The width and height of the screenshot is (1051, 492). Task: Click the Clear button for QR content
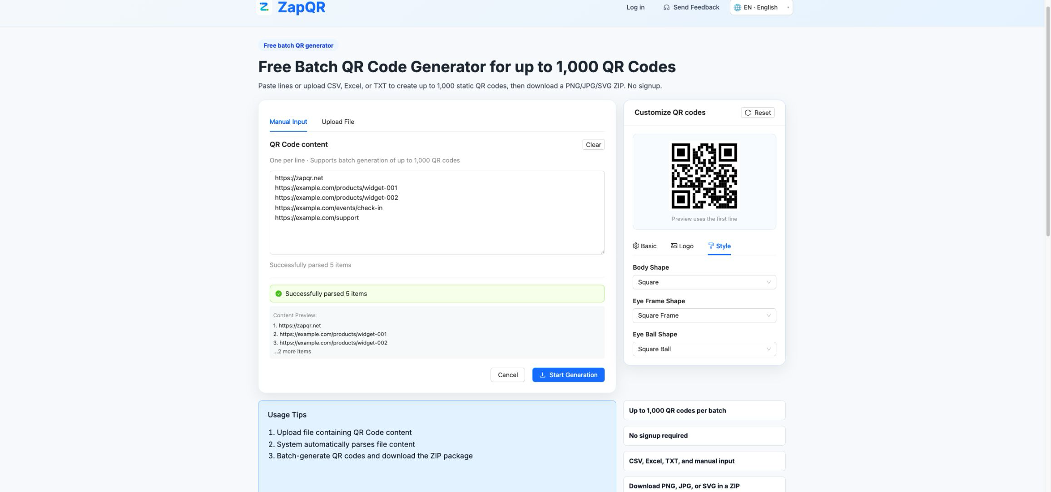click(x=593, y=145)
